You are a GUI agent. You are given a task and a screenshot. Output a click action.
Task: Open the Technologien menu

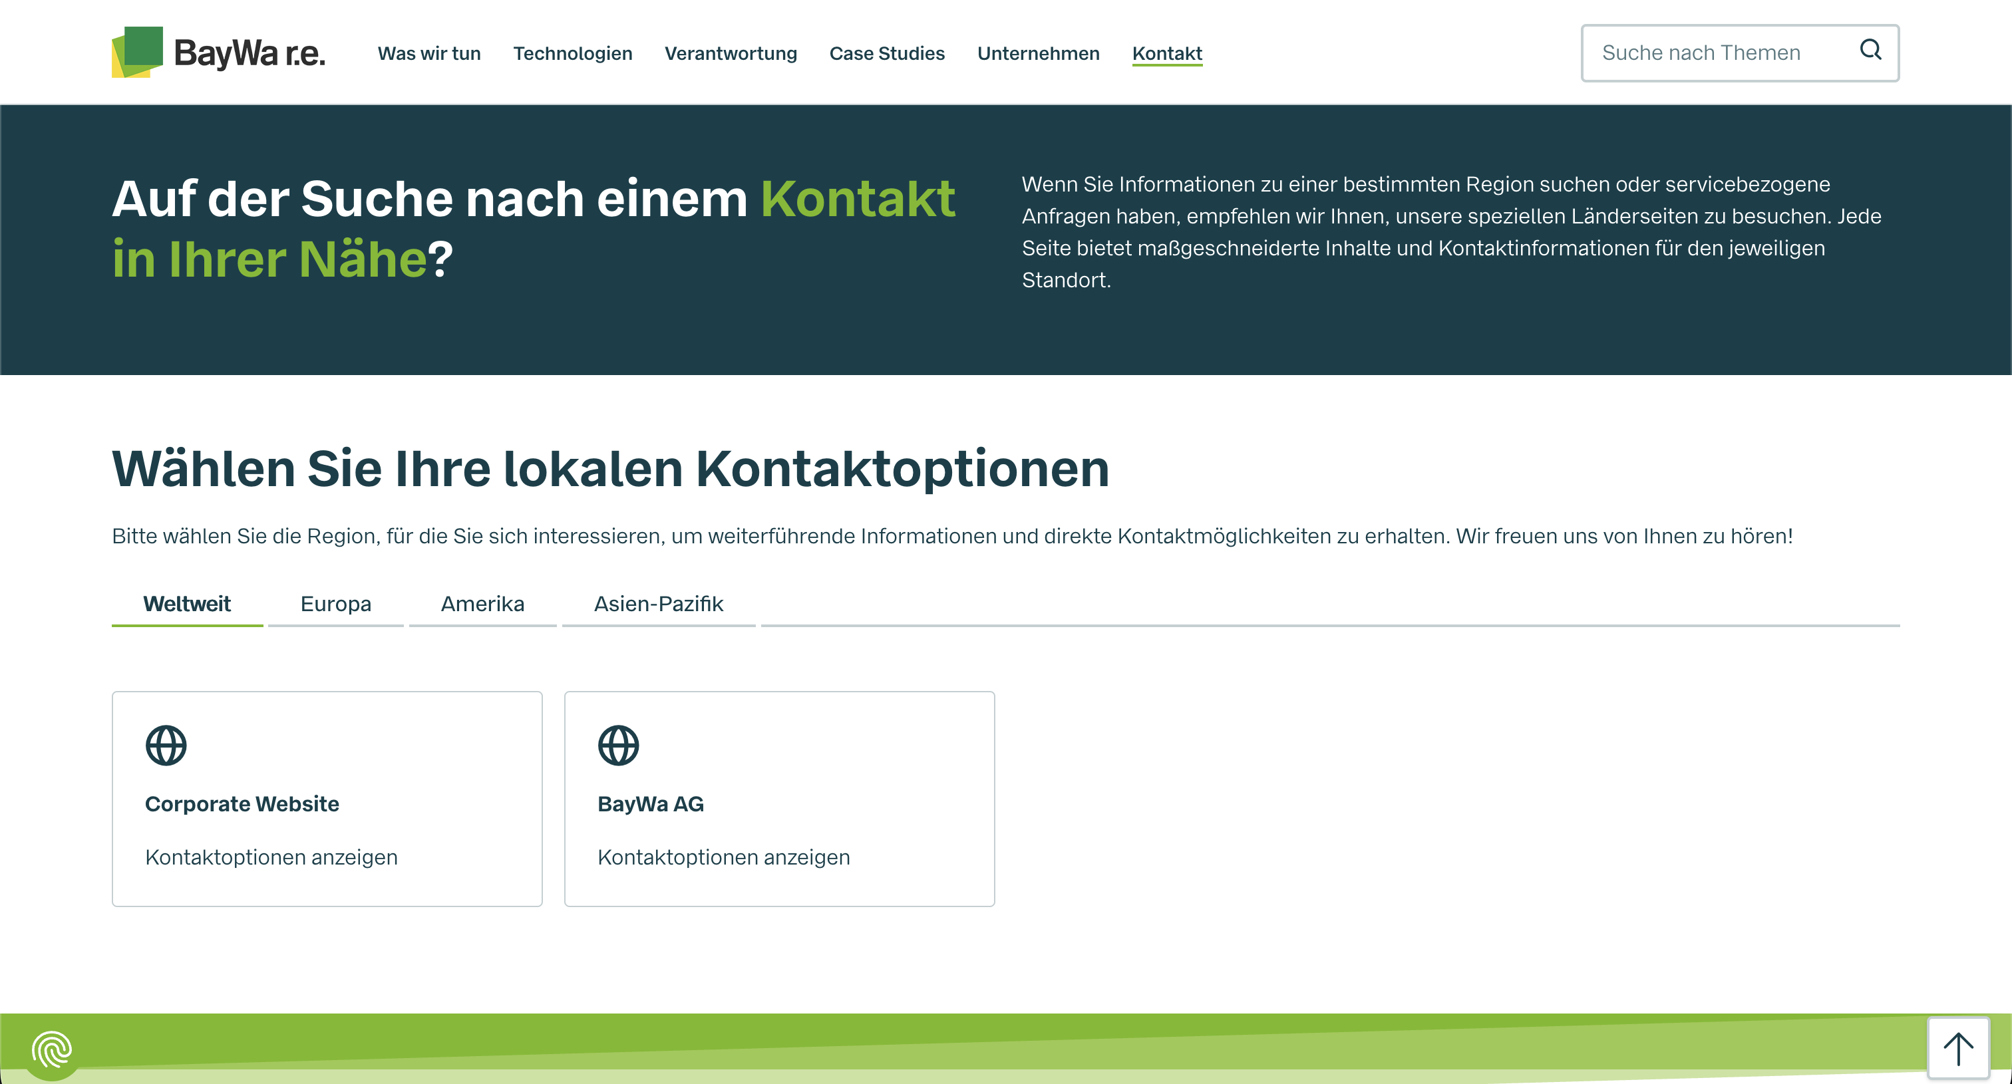point(572,53)
